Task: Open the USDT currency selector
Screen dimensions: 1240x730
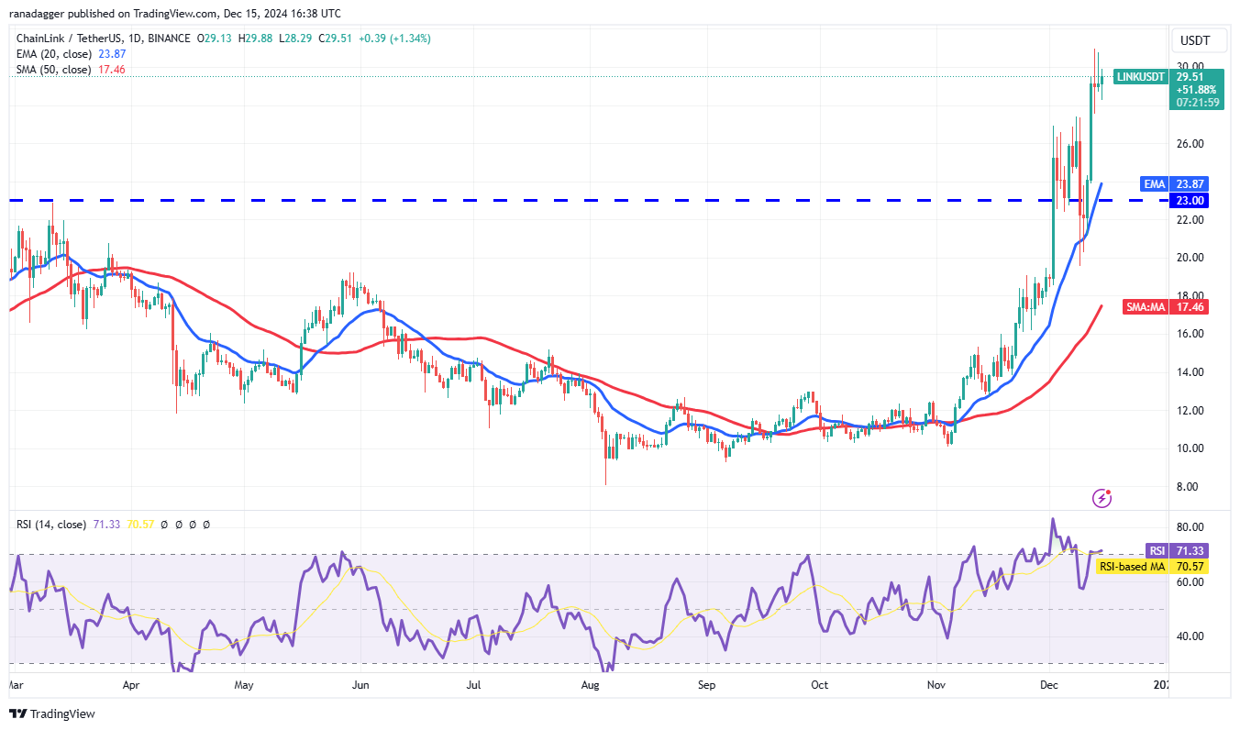Action: click(x=1195, y=40)
